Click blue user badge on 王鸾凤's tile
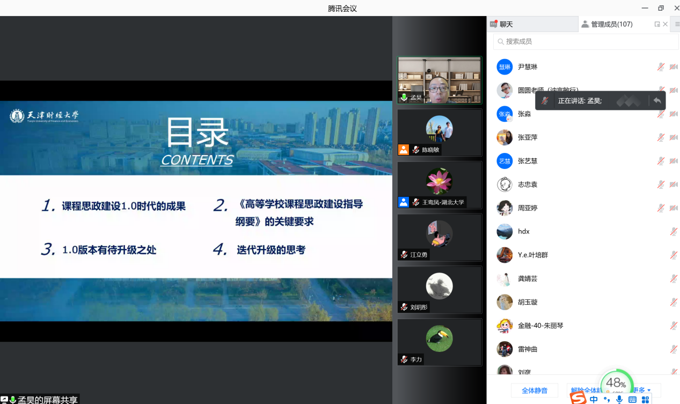 click(403, 202)
